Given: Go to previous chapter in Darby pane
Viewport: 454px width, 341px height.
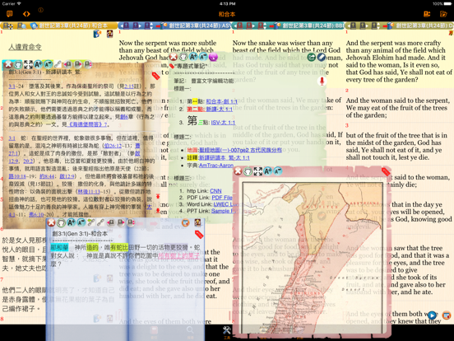Looking at the screenshot, I should click(353, 26).
